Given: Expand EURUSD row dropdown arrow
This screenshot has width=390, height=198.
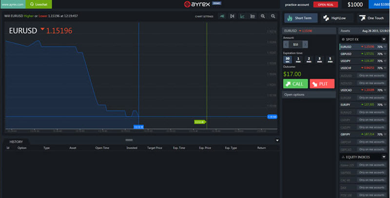Looking at the screenshot, I should (385, 47).
